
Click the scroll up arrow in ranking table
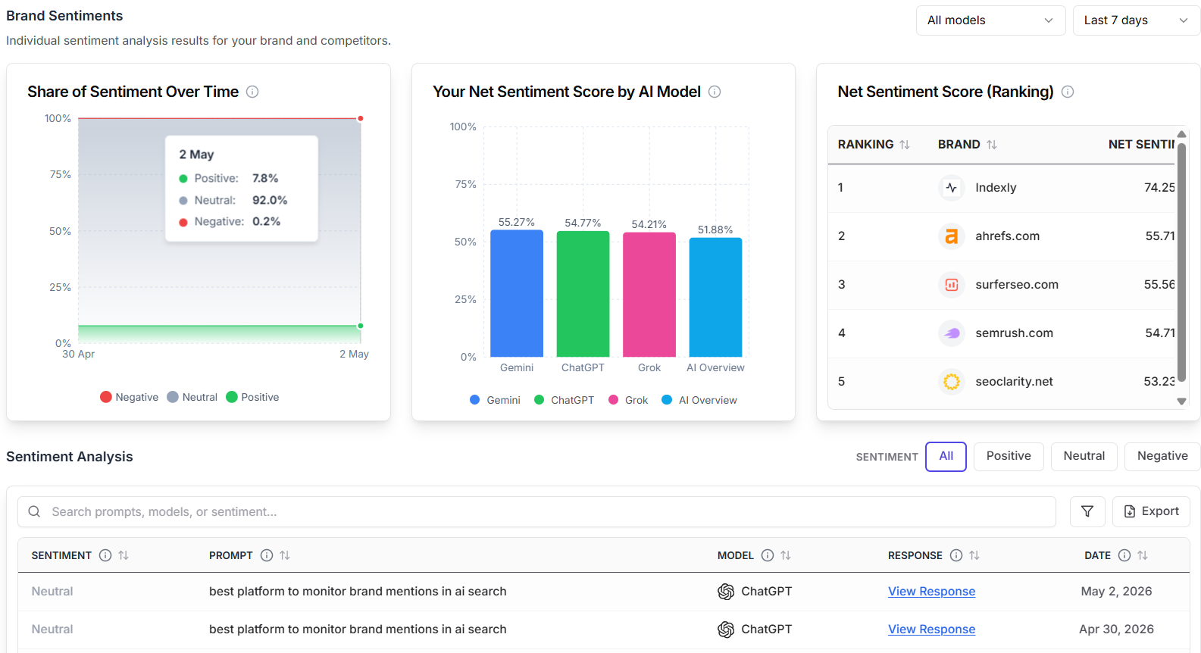(x=1181, y=134)
